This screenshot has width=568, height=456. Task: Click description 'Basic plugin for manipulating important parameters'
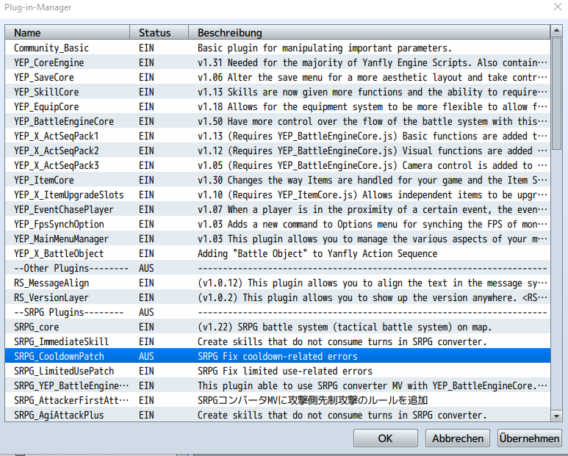(325, 48)
